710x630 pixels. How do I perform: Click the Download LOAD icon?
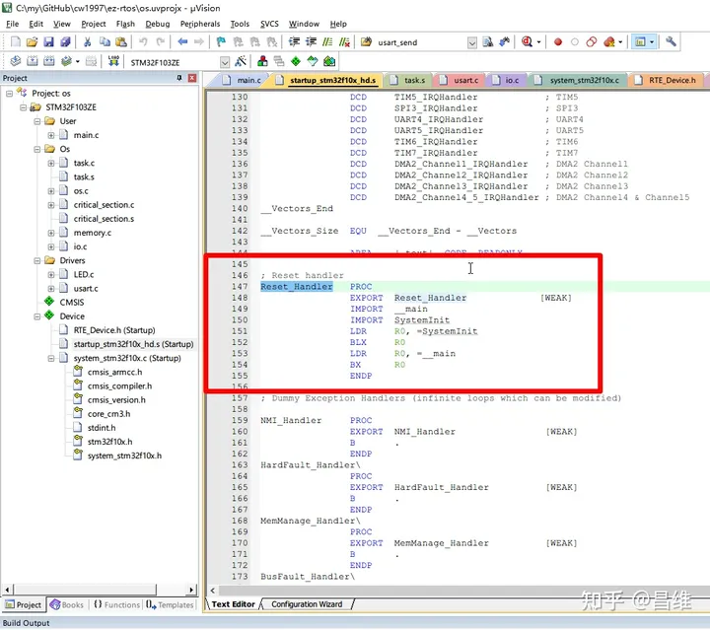click(113, 61)
